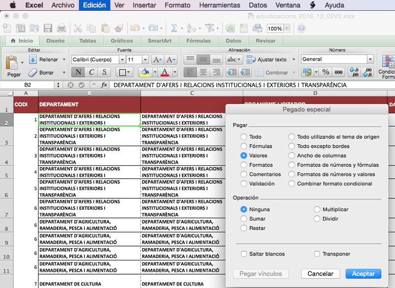This screenshot has width=395, height=288.
Task: Align text to the right
Action: coord(216,72)
